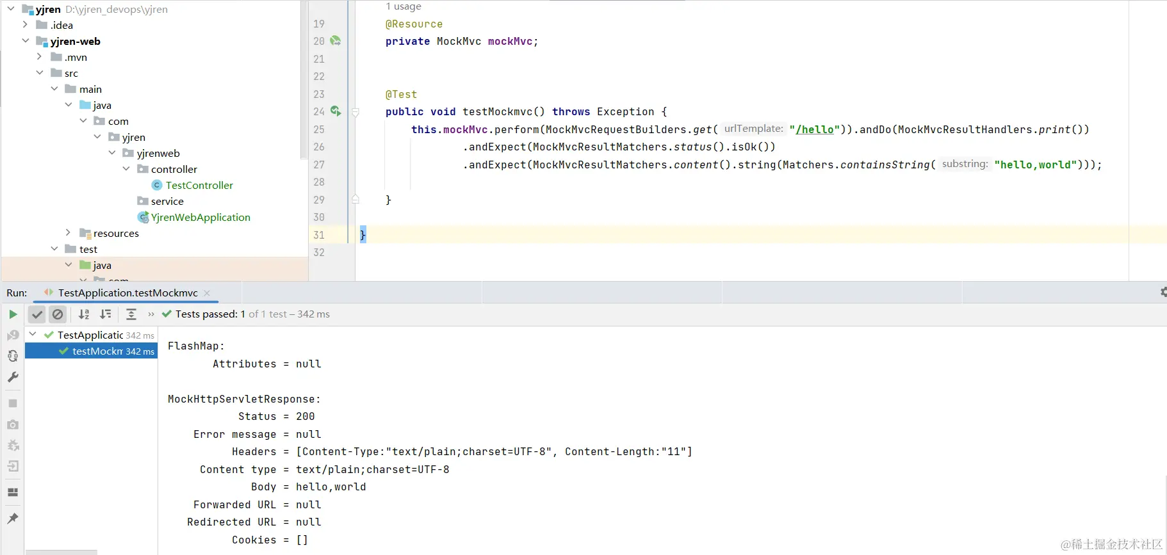The width and height of the screenshot is (1167, 555).
Task: Click the Content type output line
Action: point(324,470)
